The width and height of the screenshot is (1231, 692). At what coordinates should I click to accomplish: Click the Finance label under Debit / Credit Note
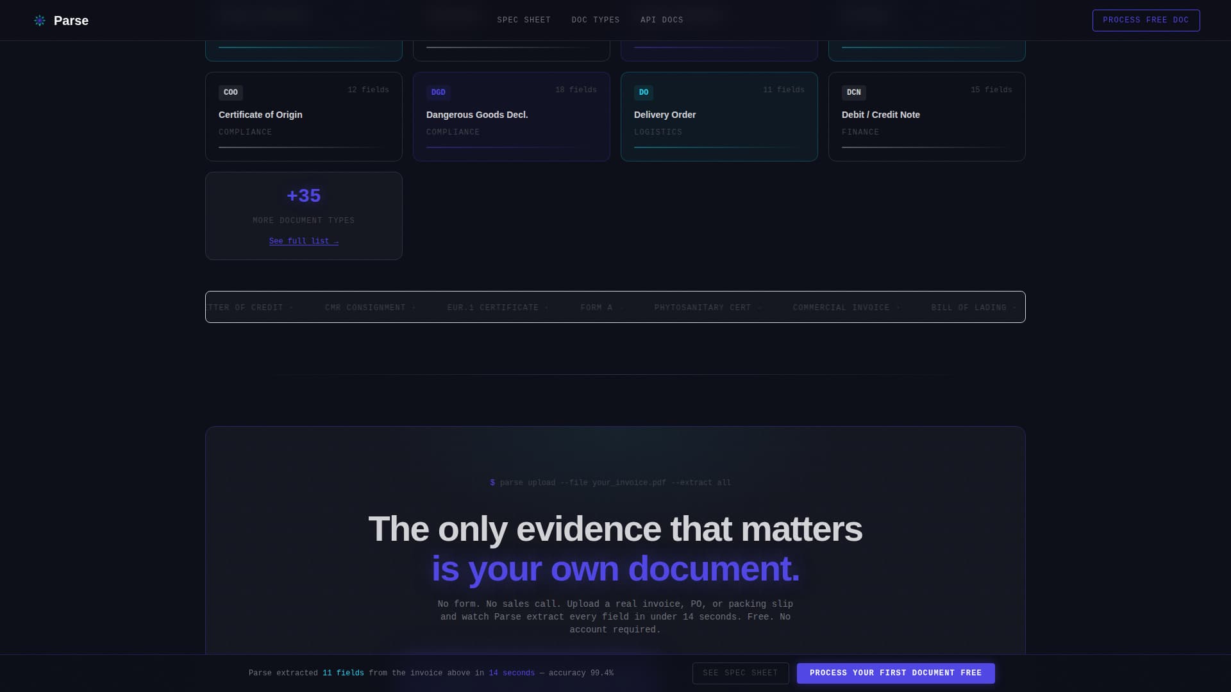[860, 132]
